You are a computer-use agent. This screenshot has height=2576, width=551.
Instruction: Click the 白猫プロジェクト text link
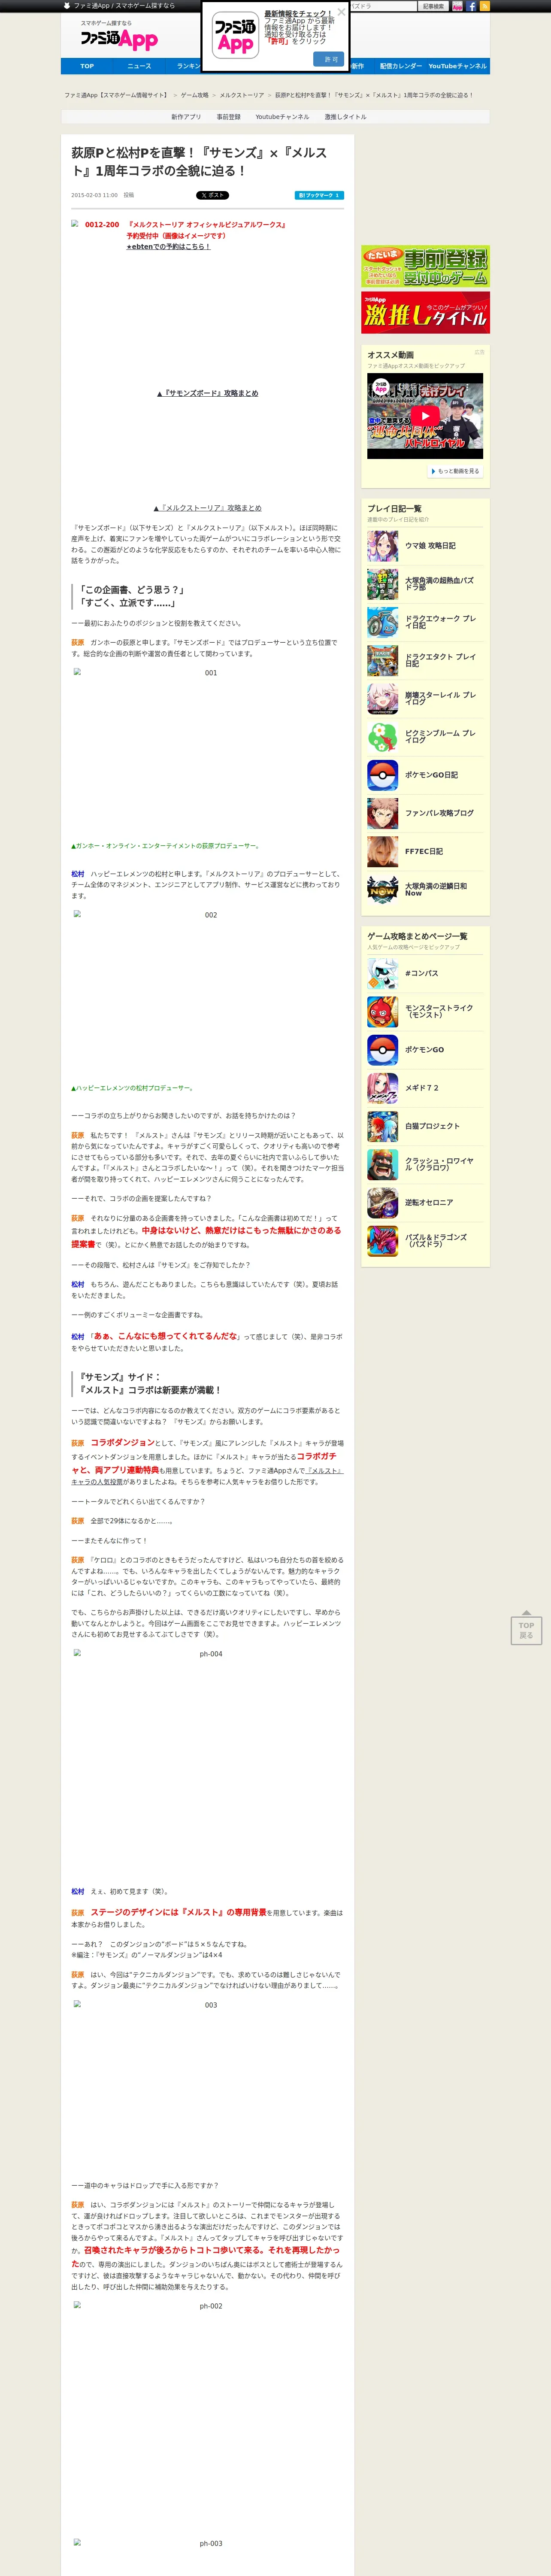pos(432,1126)
